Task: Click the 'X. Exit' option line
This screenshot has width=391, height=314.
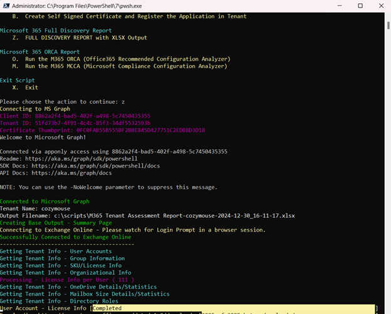Action: (25, 88)
